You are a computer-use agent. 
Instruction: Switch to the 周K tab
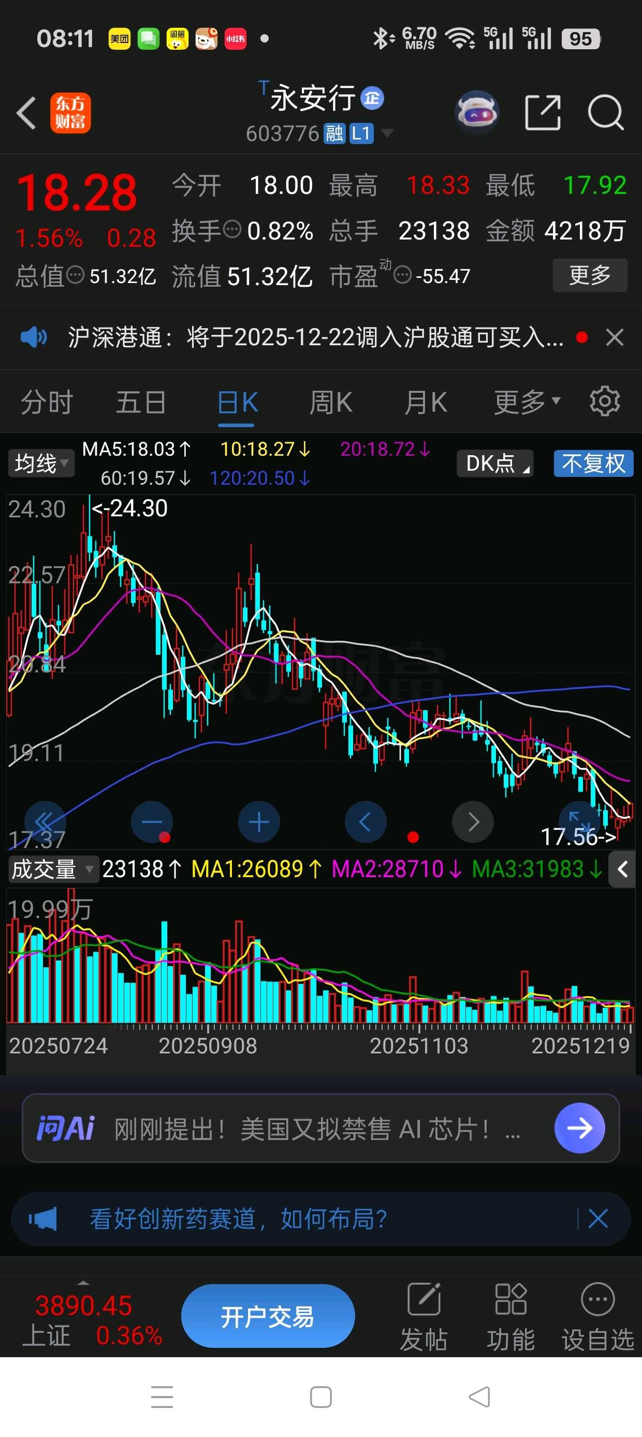331,402
